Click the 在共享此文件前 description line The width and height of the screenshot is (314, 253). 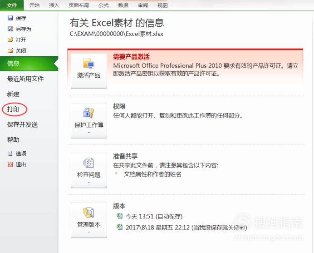(x=166, y=165)
